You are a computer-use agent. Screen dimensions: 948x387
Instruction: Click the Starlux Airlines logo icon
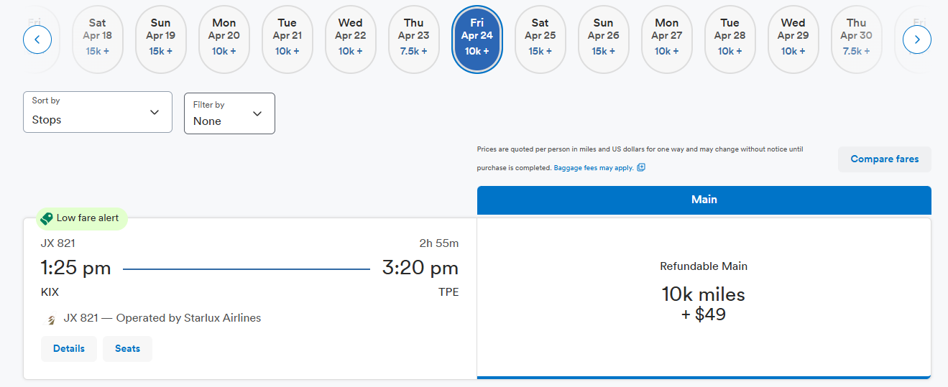click(x=51, y=320)
